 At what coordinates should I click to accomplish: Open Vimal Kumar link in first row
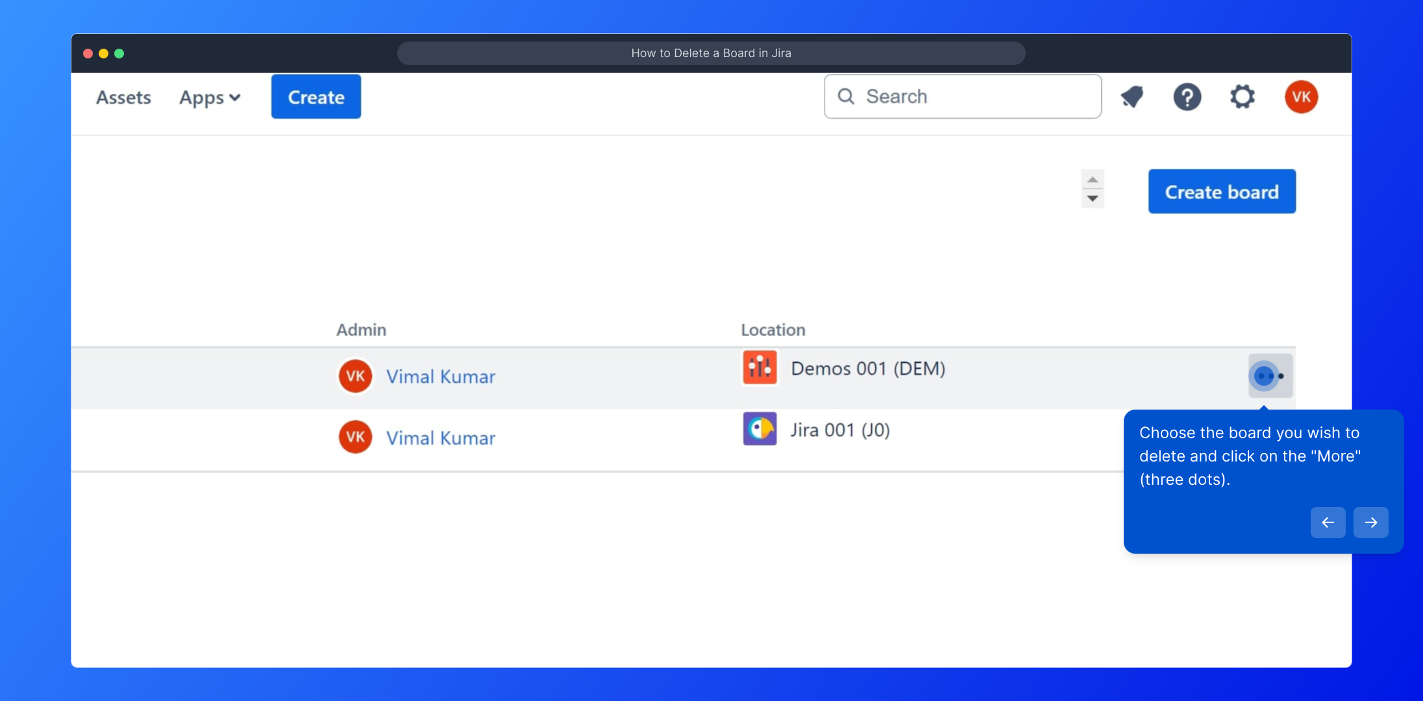click(x=441, y=376)
